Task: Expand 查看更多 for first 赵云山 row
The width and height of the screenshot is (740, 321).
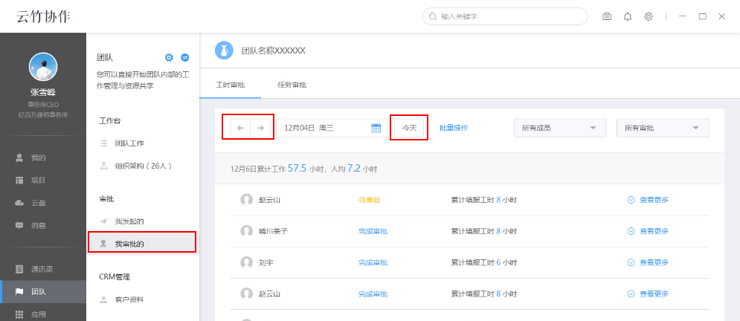Action: [649, 200]
